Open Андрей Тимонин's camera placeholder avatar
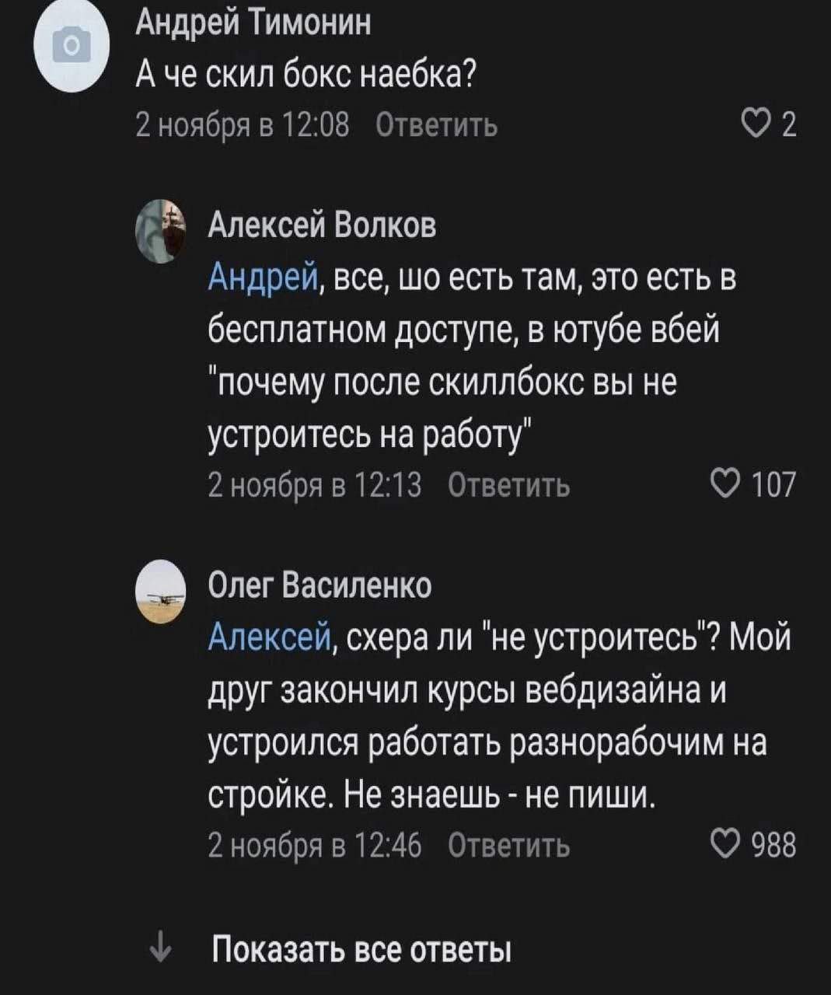The height and width of the screenshot is (995, 831). pyautogui.click(x=72, y=48)
